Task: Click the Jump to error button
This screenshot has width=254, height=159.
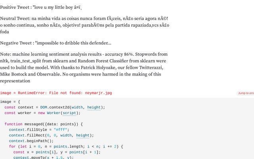Action: [246, 93]
